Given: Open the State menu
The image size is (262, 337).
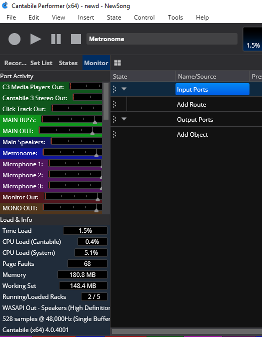Looking at the screenshot, I should pyautogui.click(x=114, y=18).
